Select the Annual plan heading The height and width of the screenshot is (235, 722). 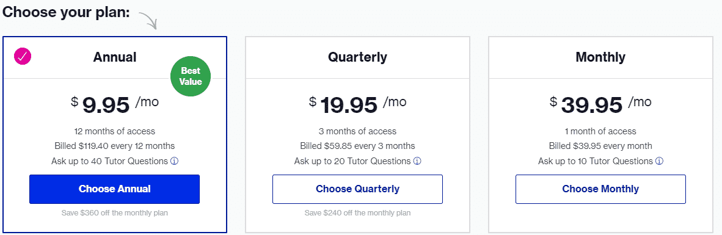115,57
